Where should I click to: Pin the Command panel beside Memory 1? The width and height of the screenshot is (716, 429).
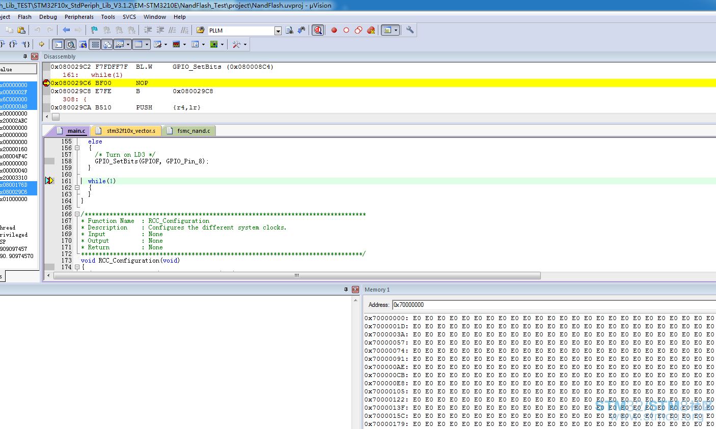coord(346,290)
